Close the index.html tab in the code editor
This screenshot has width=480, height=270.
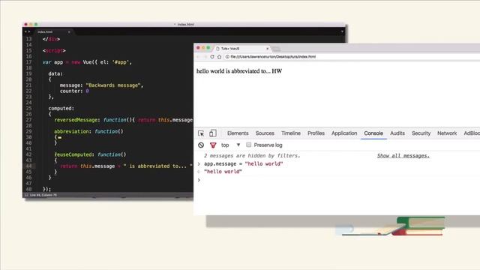pyautogui.click(x=69, y=31)
